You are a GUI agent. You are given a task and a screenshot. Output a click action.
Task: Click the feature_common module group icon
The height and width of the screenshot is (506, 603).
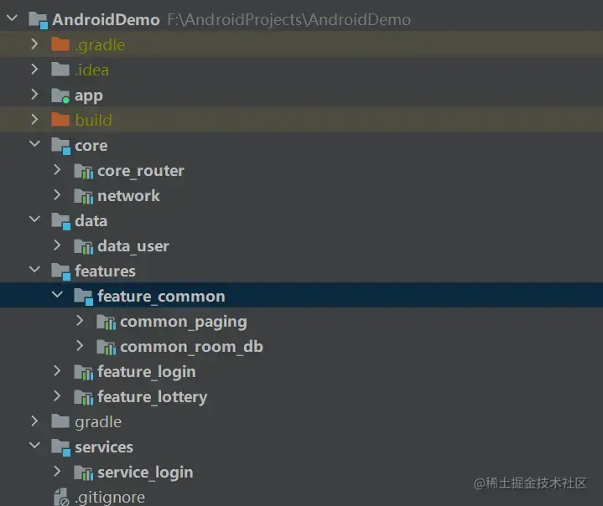[x=84, y=297]
